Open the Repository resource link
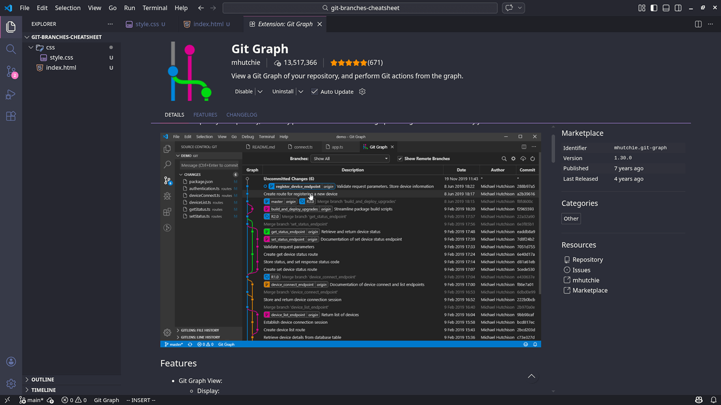 (x=587, y=260)
